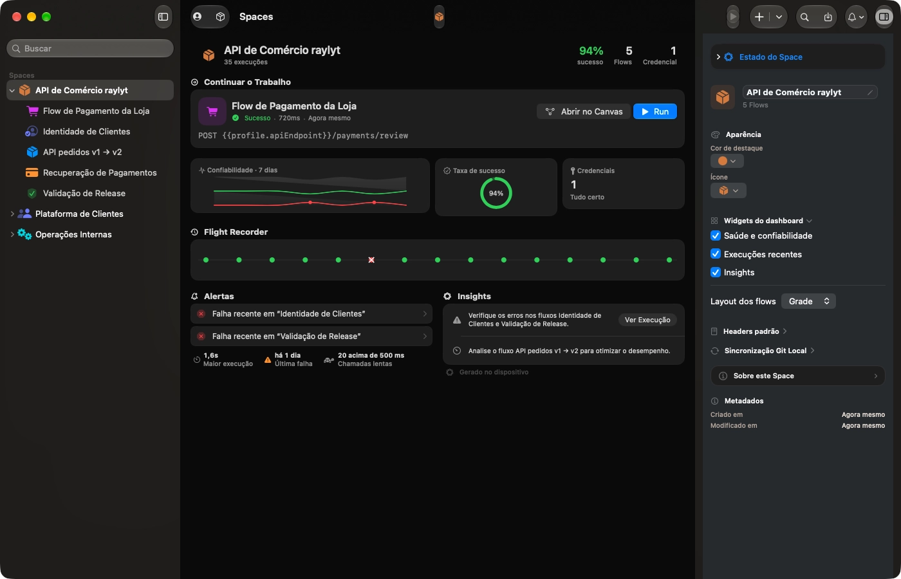Click the Flow de Pagamento da Loja cart icon

212,111
